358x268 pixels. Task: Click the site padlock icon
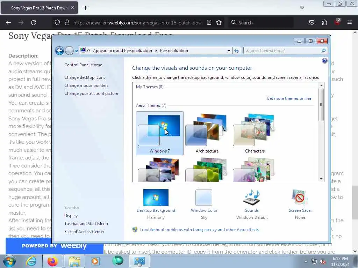point(67,23)
